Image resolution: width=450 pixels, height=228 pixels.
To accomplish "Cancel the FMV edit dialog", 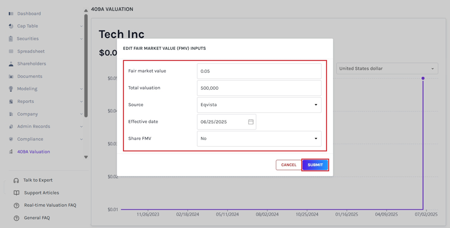I will point(288,165).
